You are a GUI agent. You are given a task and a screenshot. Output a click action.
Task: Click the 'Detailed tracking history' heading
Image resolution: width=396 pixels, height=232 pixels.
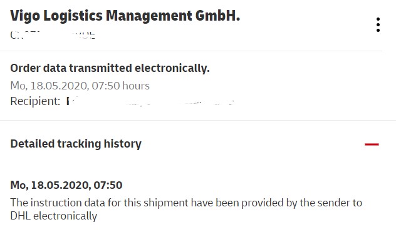[76, 144]
